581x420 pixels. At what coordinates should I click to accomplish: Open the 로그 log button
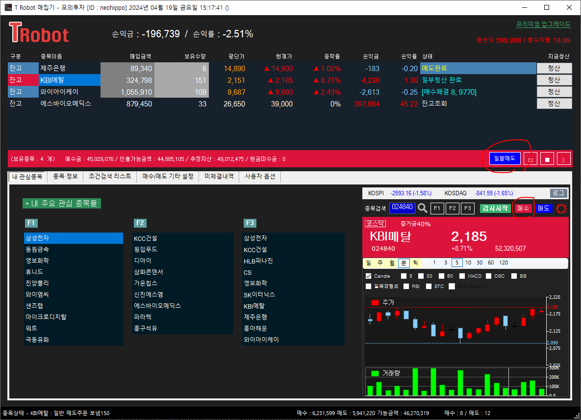pyautogui.click(x=558, y=193)
